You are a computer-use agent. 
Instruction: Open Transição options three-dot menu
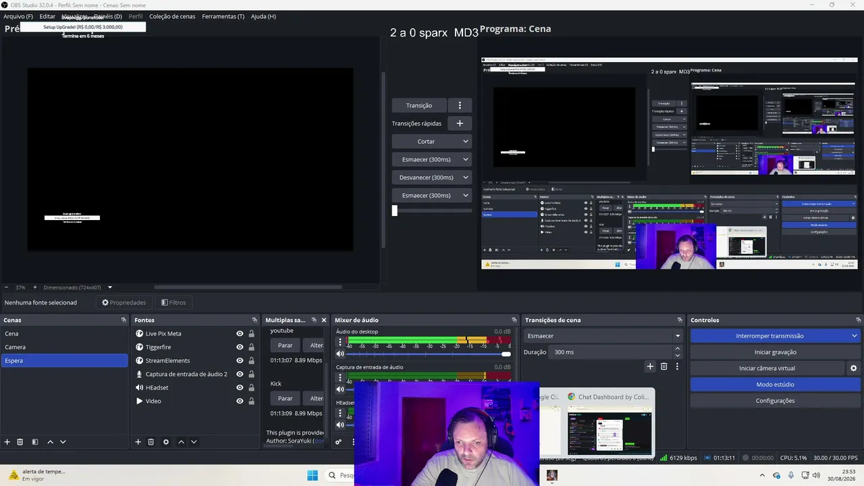coord(460,105)
